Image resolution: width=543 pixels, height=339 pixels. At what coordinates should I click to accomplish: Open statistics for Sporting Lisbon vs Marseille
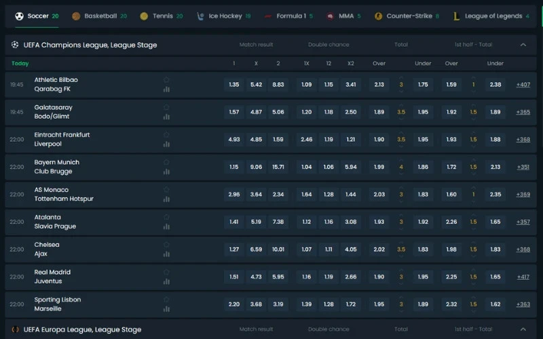tap(166, 309)
